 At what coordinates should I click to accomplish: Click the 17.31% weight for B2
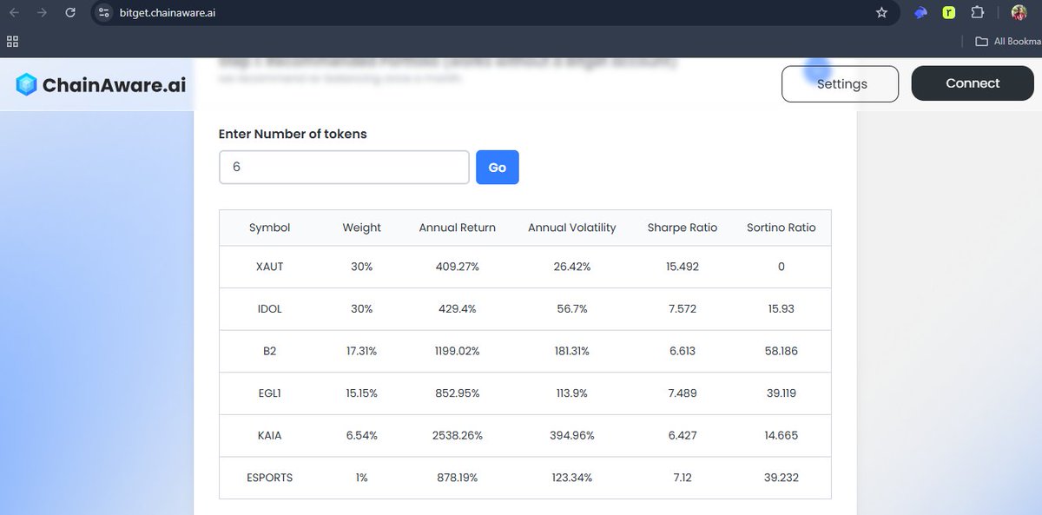click(x=362, y=351)
